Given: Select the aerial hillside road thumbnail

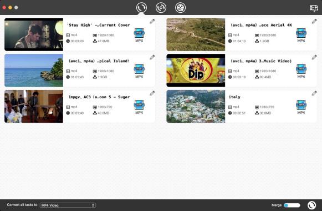Looking at the screenshot, I should tap(196, 34).
